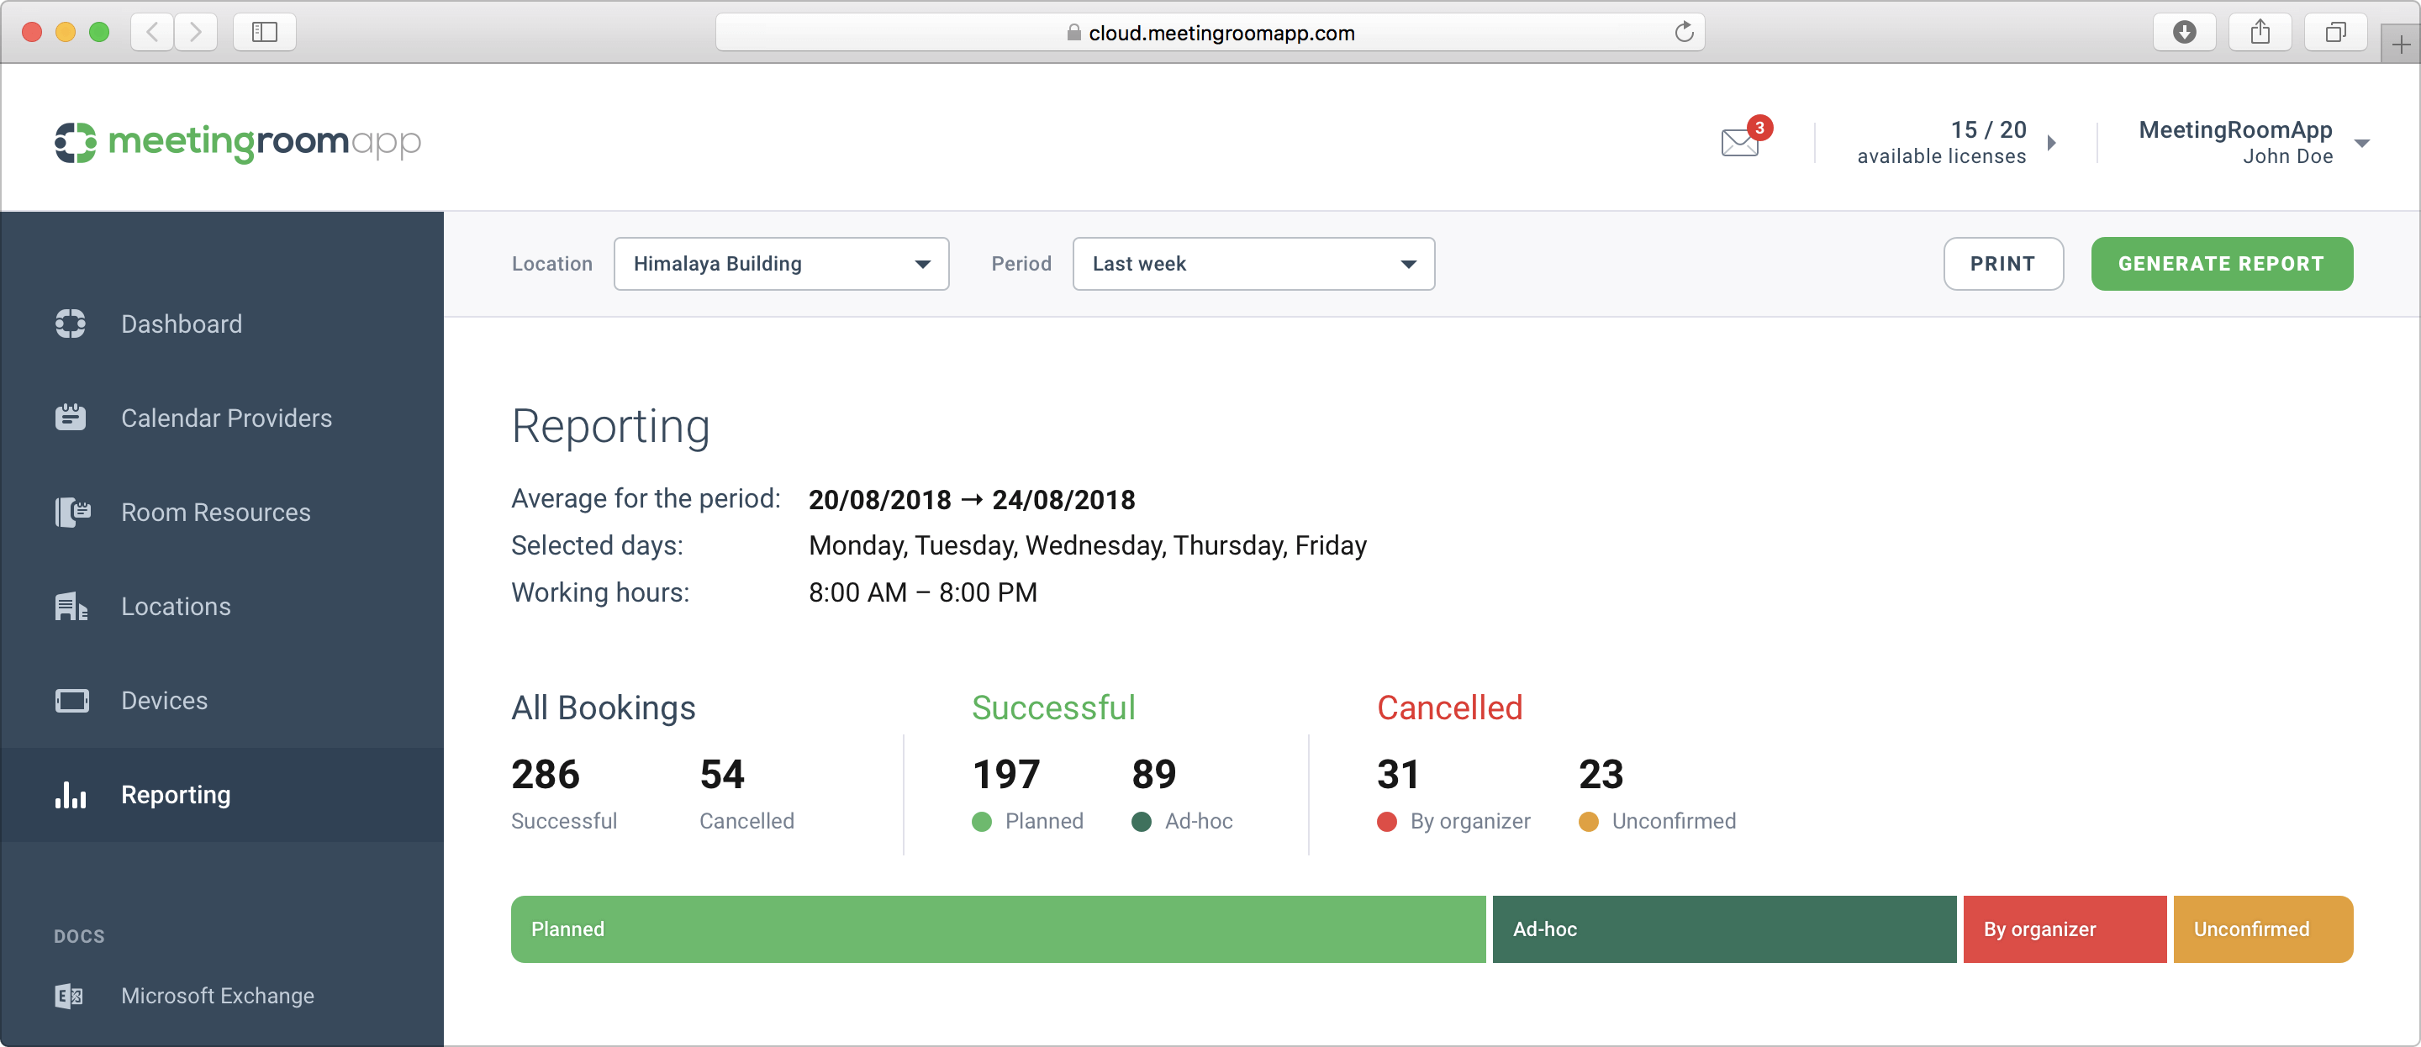Show all tabs overview icon
This screenshot has height=1047, width=2421.
pos(2335,32)
